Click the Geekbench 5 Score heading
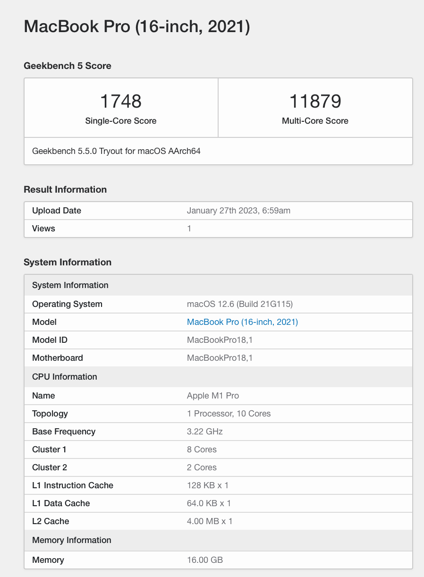This screenshot has width=424, height=577. pos(68,66)
